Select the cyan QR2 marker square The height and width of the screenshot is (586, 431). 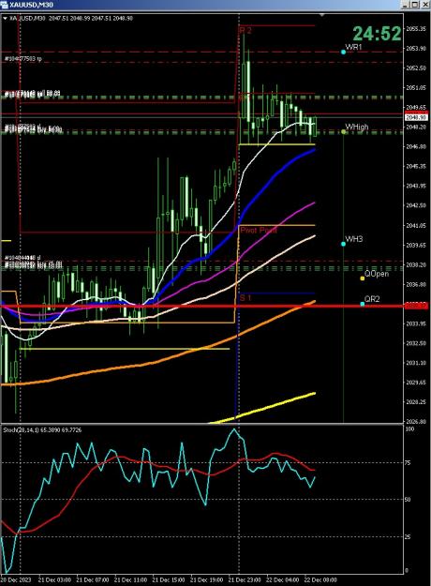point(363,304)
